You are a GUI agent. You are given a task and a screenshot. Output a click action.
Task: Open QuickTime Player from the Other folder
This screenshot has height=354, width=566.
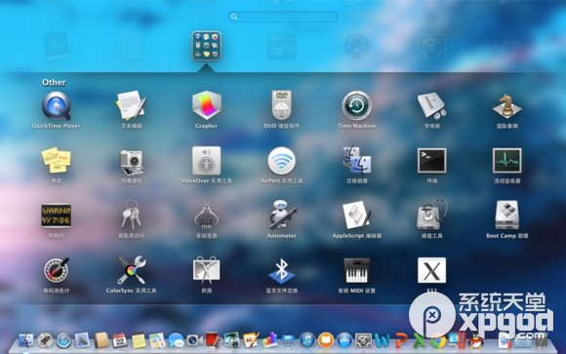pos(56,105)
